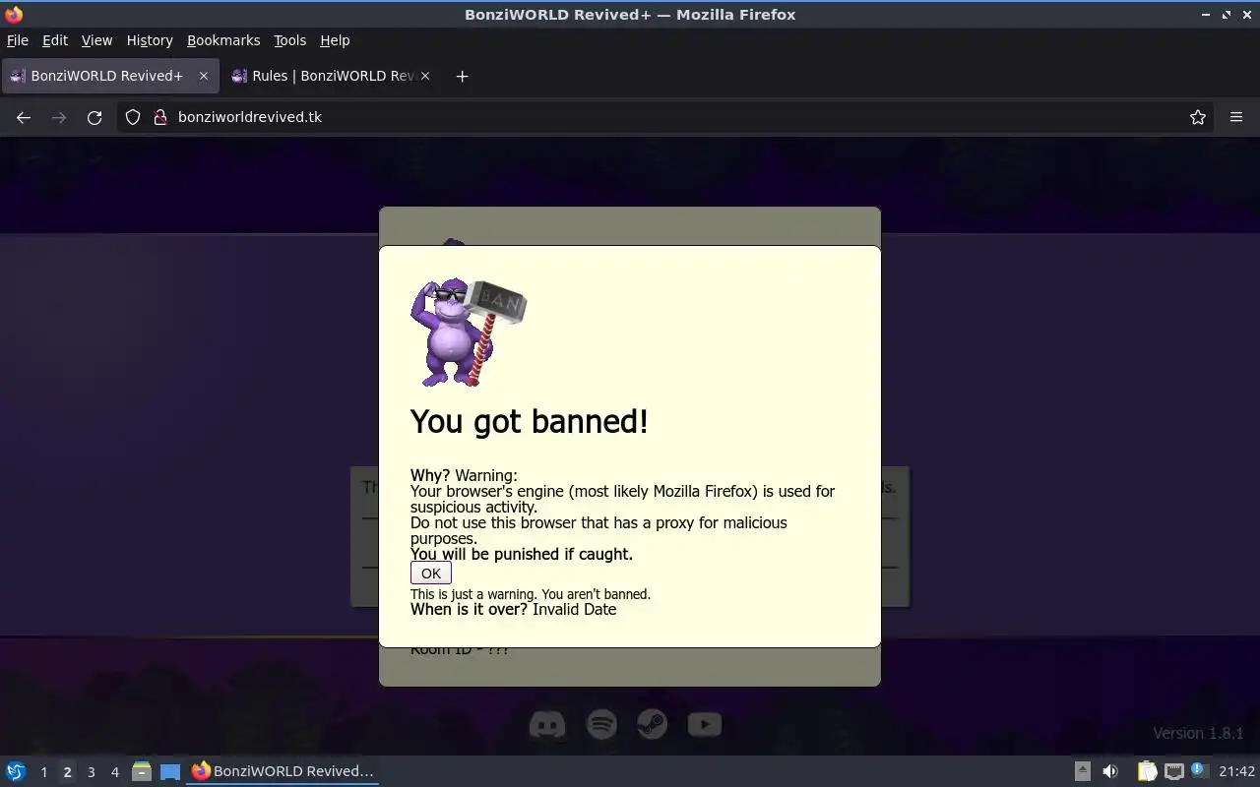The image size is (1260, 787).
Task: Switch to workspace 4
Action: click(x=114, y=772)
